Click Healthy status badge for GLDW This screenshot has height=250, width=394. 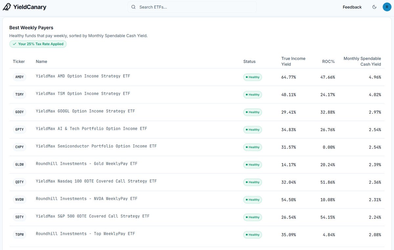click(x=252, y=165)
